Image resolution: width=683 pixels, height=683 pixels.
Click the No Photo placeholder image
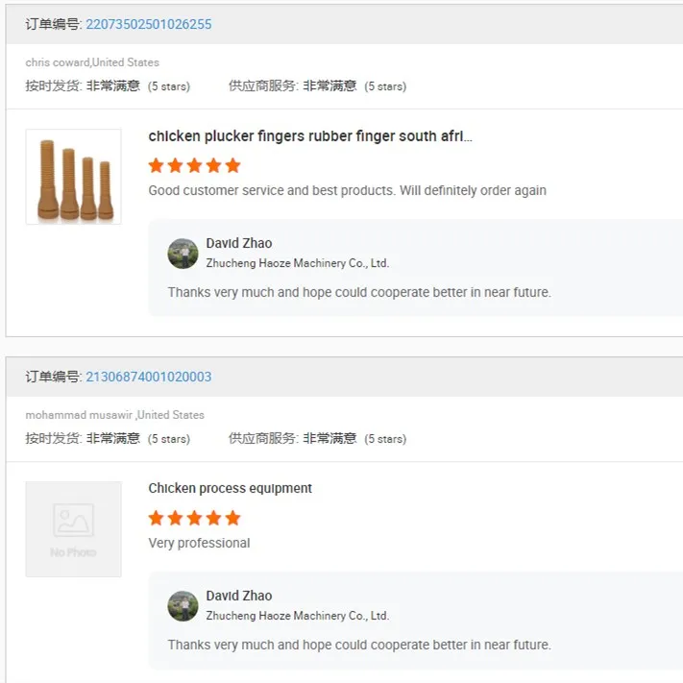point(73,529)
